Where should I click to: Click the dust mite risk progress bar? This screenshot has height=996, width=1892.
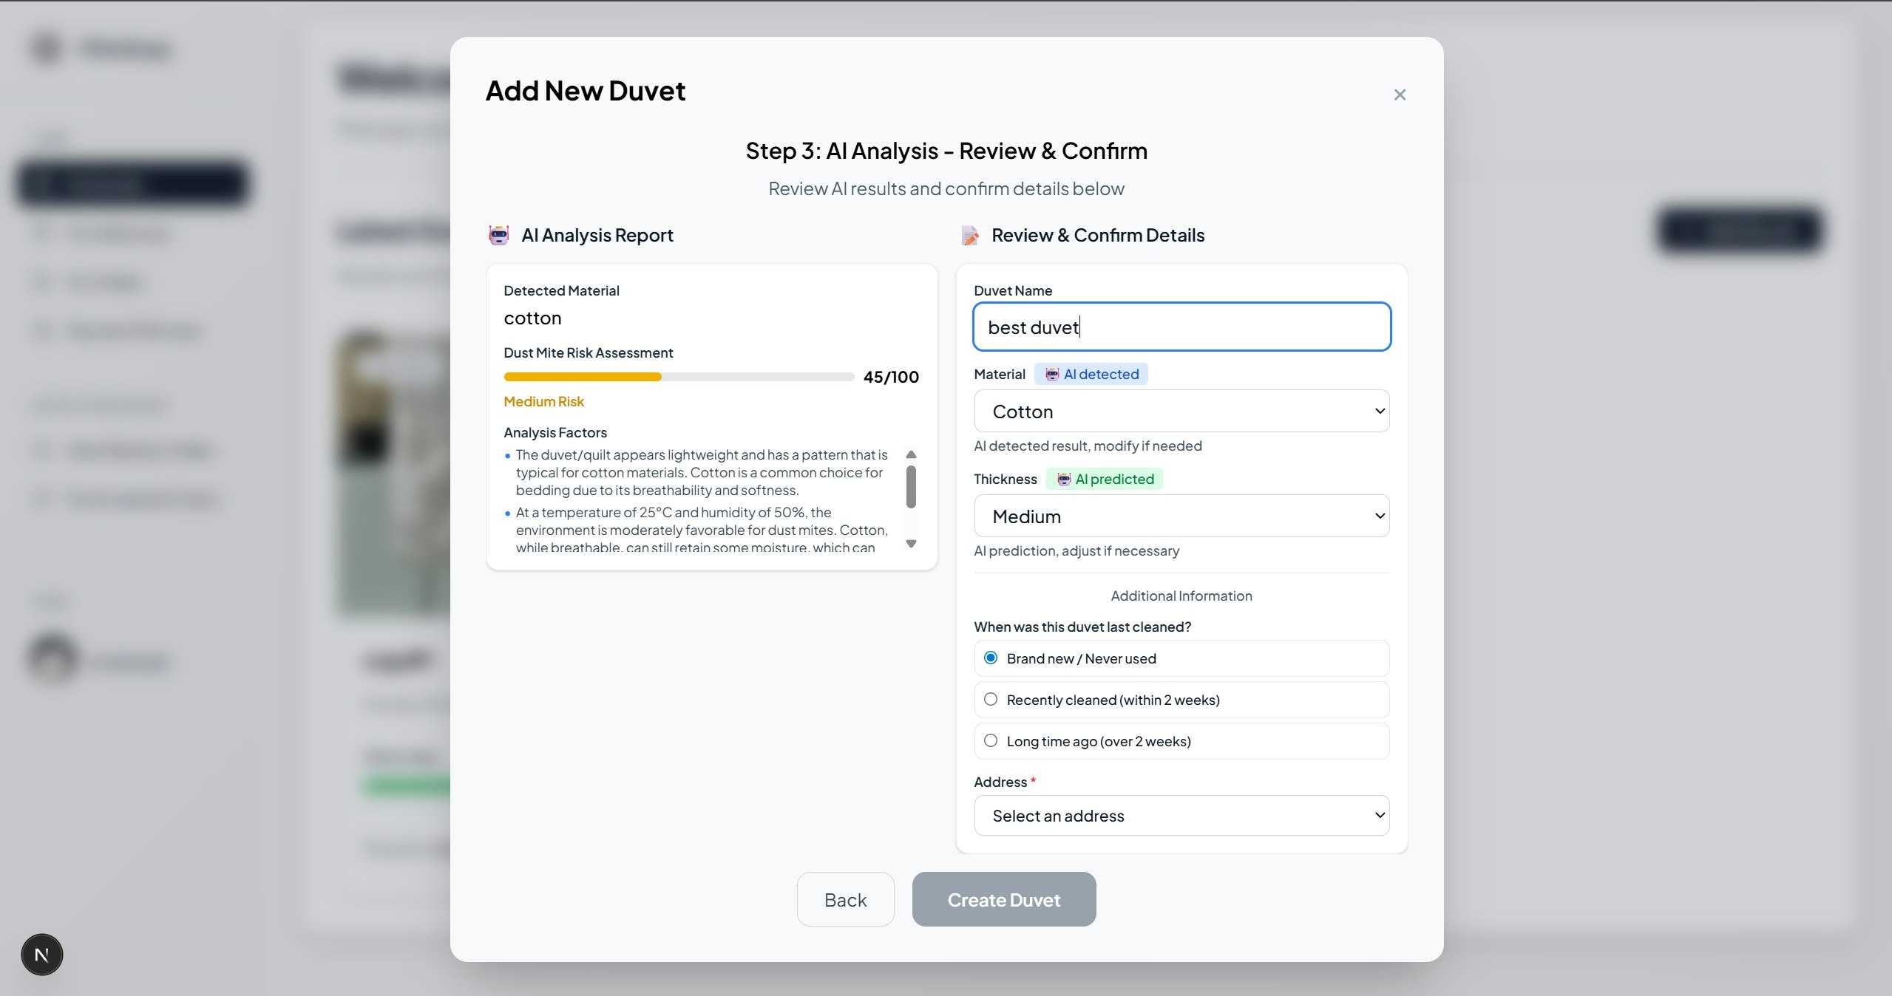coord(678,377)
